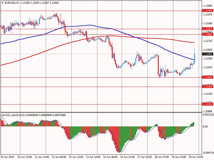214x160 pixels.
Task: Click the 1.13468 horizontal resistance line
Action: click(x=101, y=11)
